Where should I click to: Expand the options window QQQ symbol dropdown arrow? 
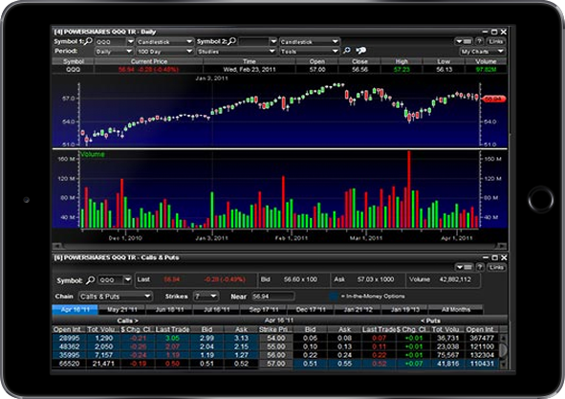[x=127, y=279]
